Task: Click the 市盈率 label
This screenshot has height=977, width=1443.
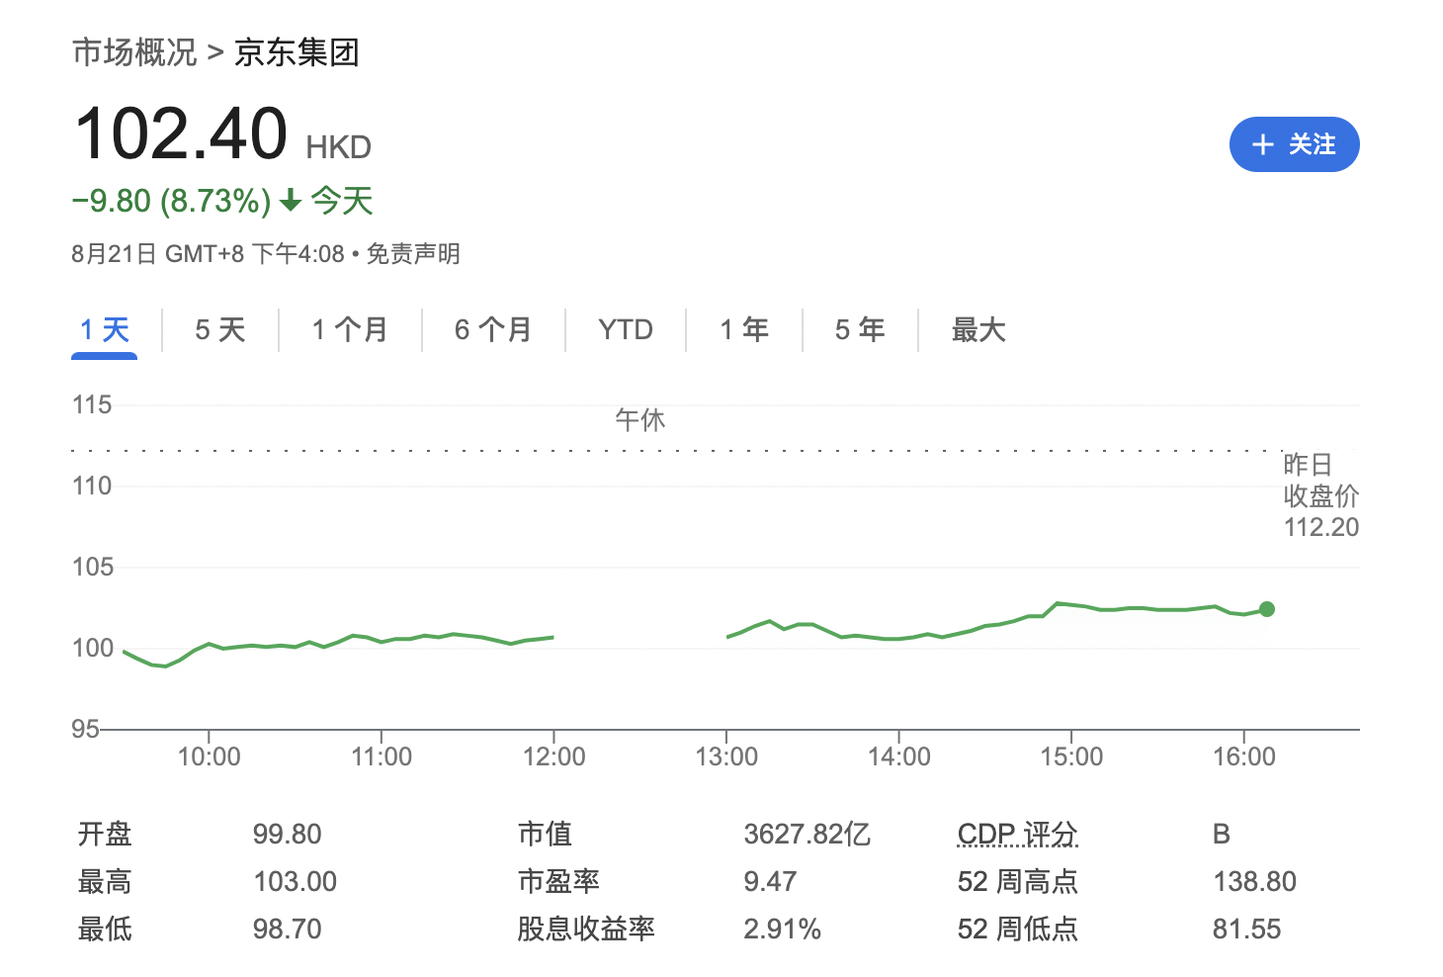Action: click(x=558, y=881)
